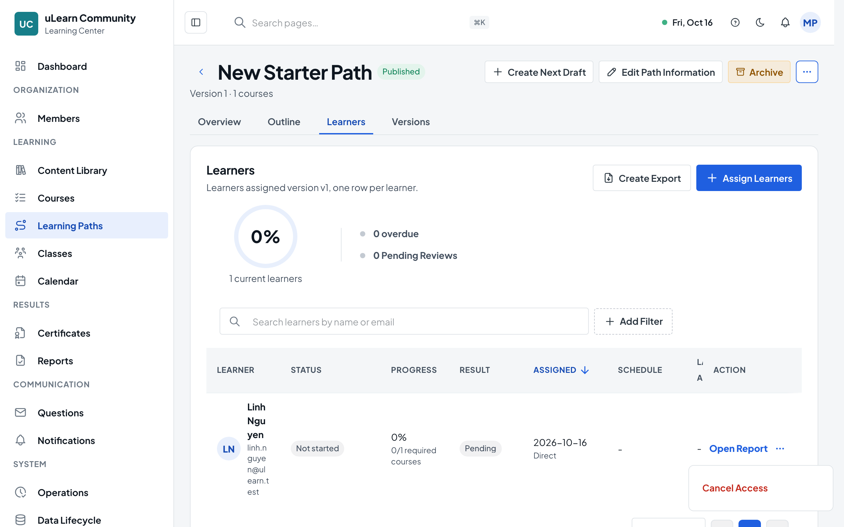Screen dimensions: 844x527
Task: Open Courses in the sidebar
Action: point(86,198)
